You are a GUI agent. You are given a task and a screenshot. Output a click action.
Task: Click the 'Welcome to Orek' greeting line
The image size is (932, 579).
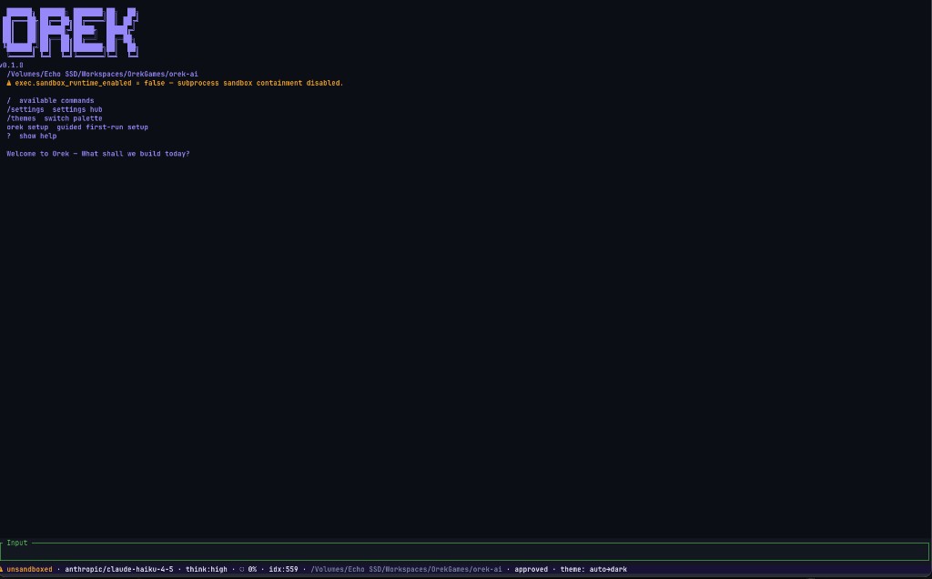98,154
